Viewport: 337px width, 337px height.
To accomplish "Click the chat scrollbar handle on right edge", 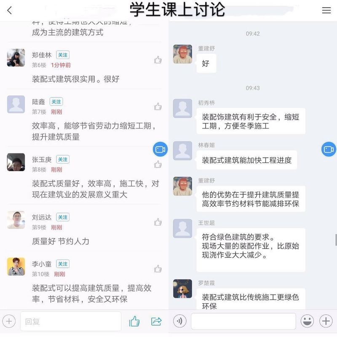I will point(336,240).
